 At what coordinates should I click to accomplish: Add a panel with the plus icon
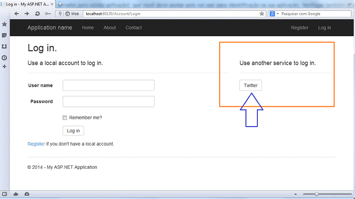point(4,66)
